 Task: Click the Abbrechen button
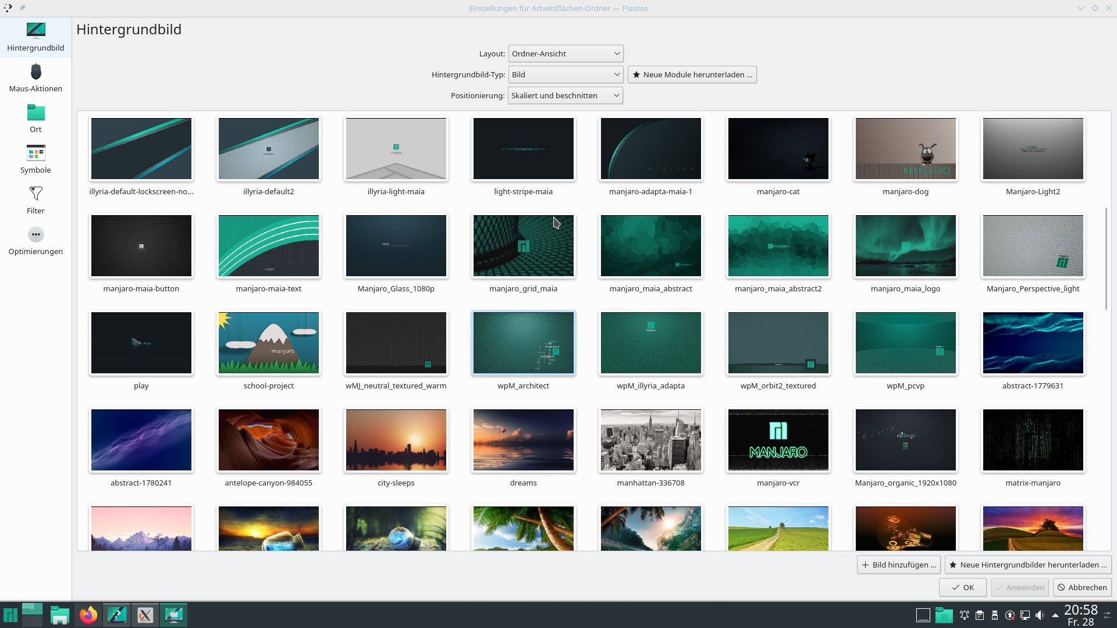[1082, 587]
